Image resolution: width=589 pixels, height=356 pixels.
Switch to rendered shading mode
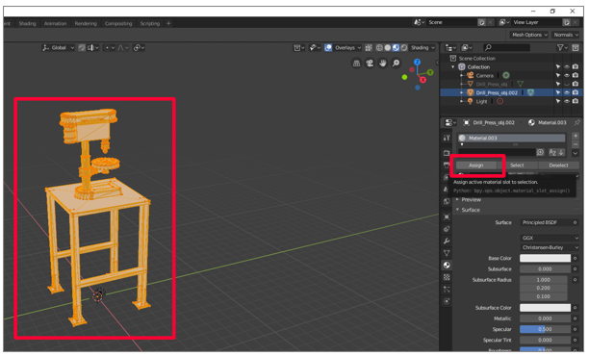tap(404, 48)
